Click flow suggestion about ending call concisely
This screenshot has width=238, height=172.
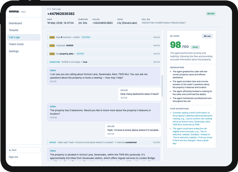tap(192, 136)
